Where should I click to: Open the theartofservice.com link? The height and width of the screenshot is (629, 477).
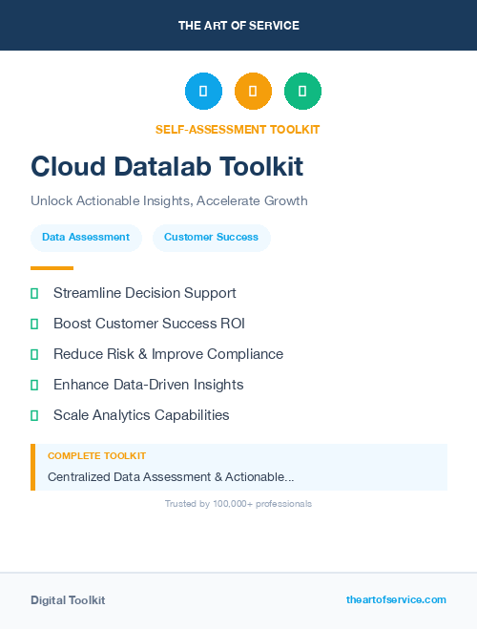396,599
